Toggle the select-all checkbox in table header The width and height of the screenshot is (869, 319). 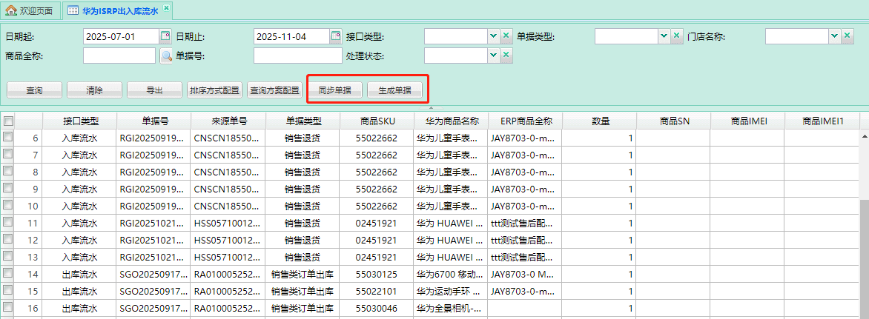click(8, 121)
